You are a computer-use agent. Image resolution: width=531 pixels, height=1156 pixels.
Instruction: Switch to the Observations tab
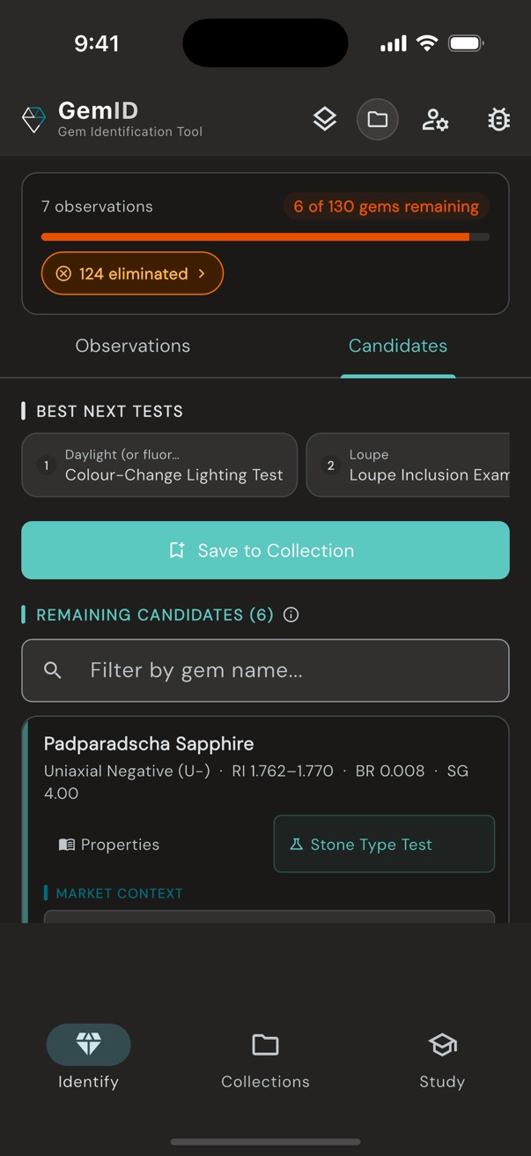point(132,346)
